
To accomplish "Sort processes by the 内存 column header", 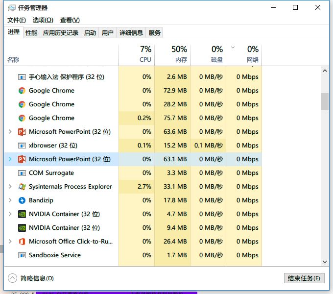I will 172,54.
